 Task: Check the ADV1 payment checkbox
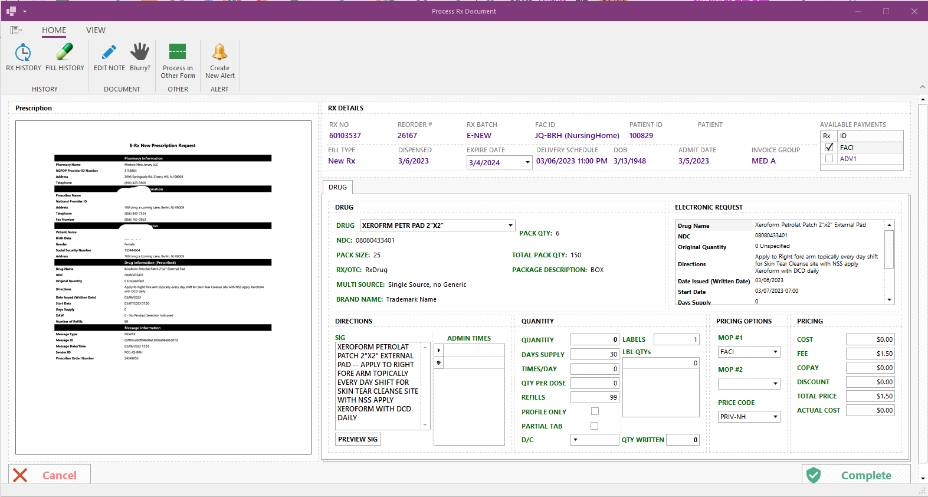829,159
